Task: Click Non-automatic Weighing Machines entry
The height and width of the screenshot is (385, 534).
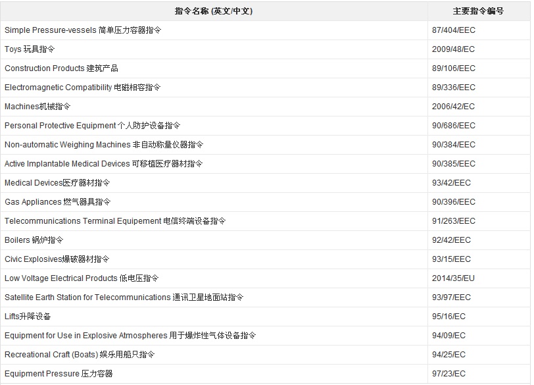Action: (x=104, y=145)
